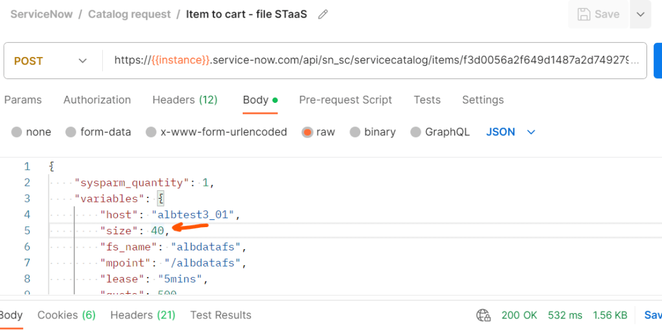Select the binary body radio button

[355, 132]
